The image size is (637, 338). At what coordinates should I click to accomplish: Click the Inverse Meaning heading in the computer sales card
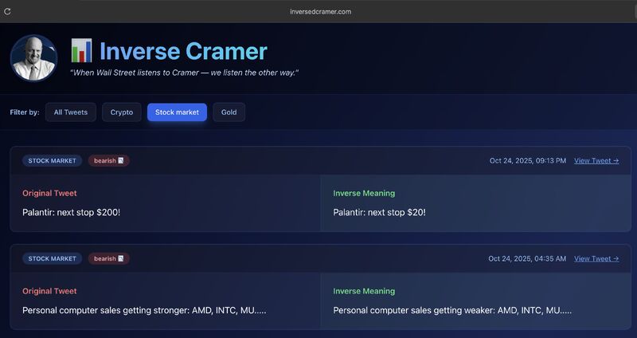coord(364,291)
